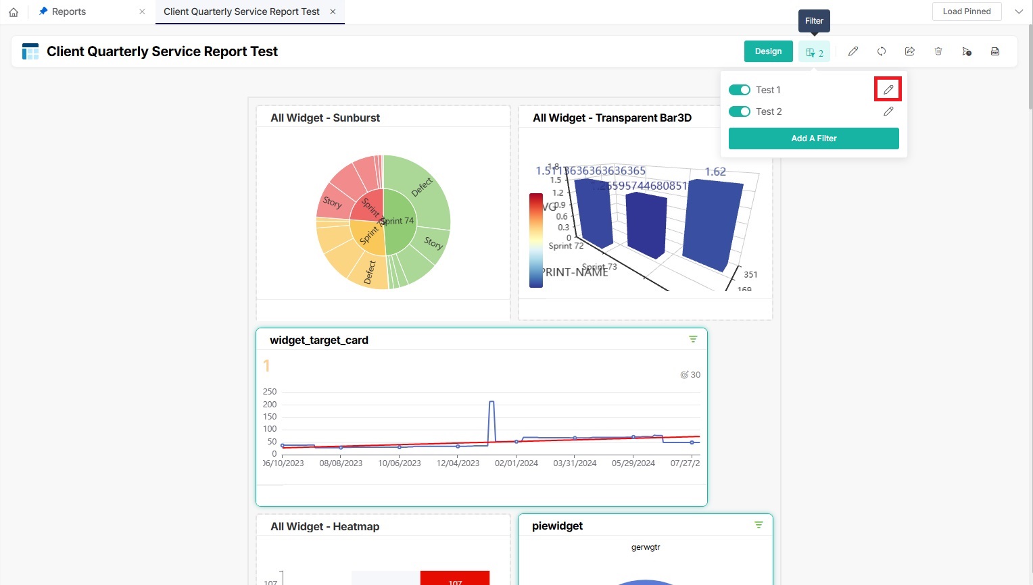The width and height of the screenshot is (1033, 585).
Task: Share the report via export icon
Action: point(910,51)
